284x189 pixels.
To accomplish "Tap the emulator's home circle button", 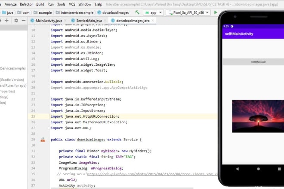I will (259, 169).
